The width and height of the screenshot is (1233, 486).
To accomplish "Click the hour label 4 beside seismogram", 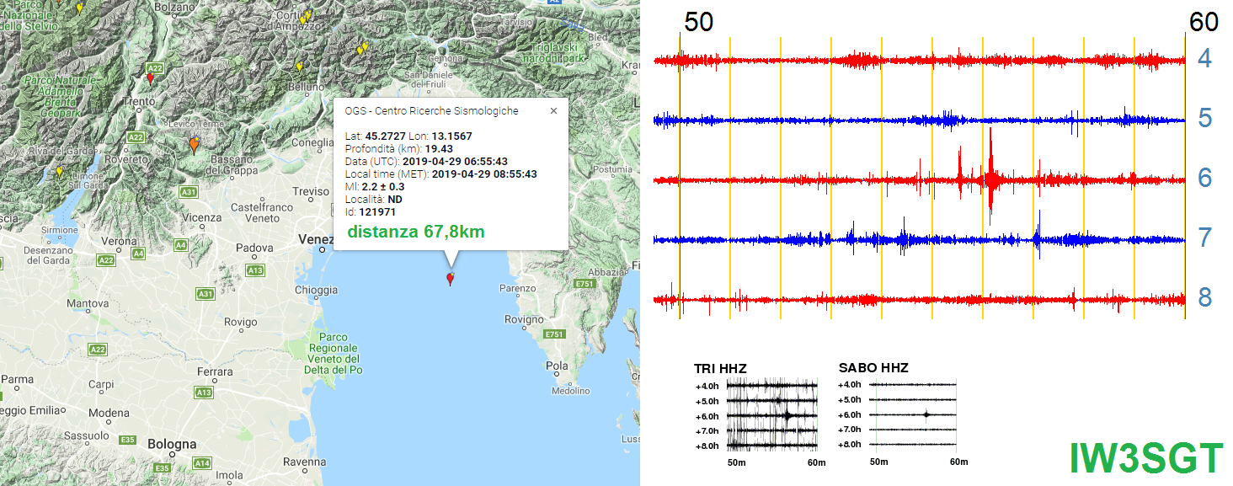I will [1205, 58].
